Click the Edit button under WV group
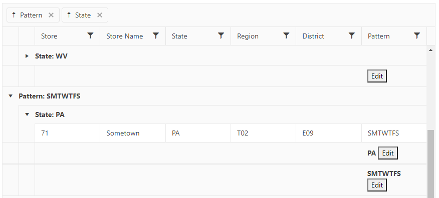This screenshot has width=439, height=198. [x=377, y=76]
